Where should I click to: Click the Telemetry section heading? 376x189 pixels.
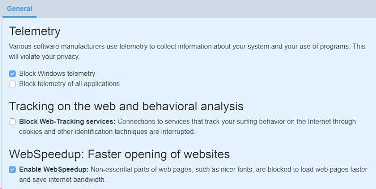pyautogui.click(x=35, y=32)
